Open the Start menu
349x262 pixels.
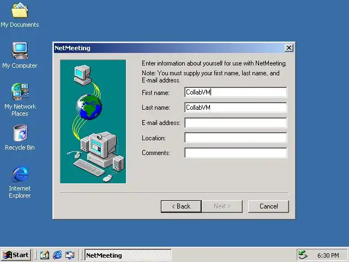tap(16, 255)
